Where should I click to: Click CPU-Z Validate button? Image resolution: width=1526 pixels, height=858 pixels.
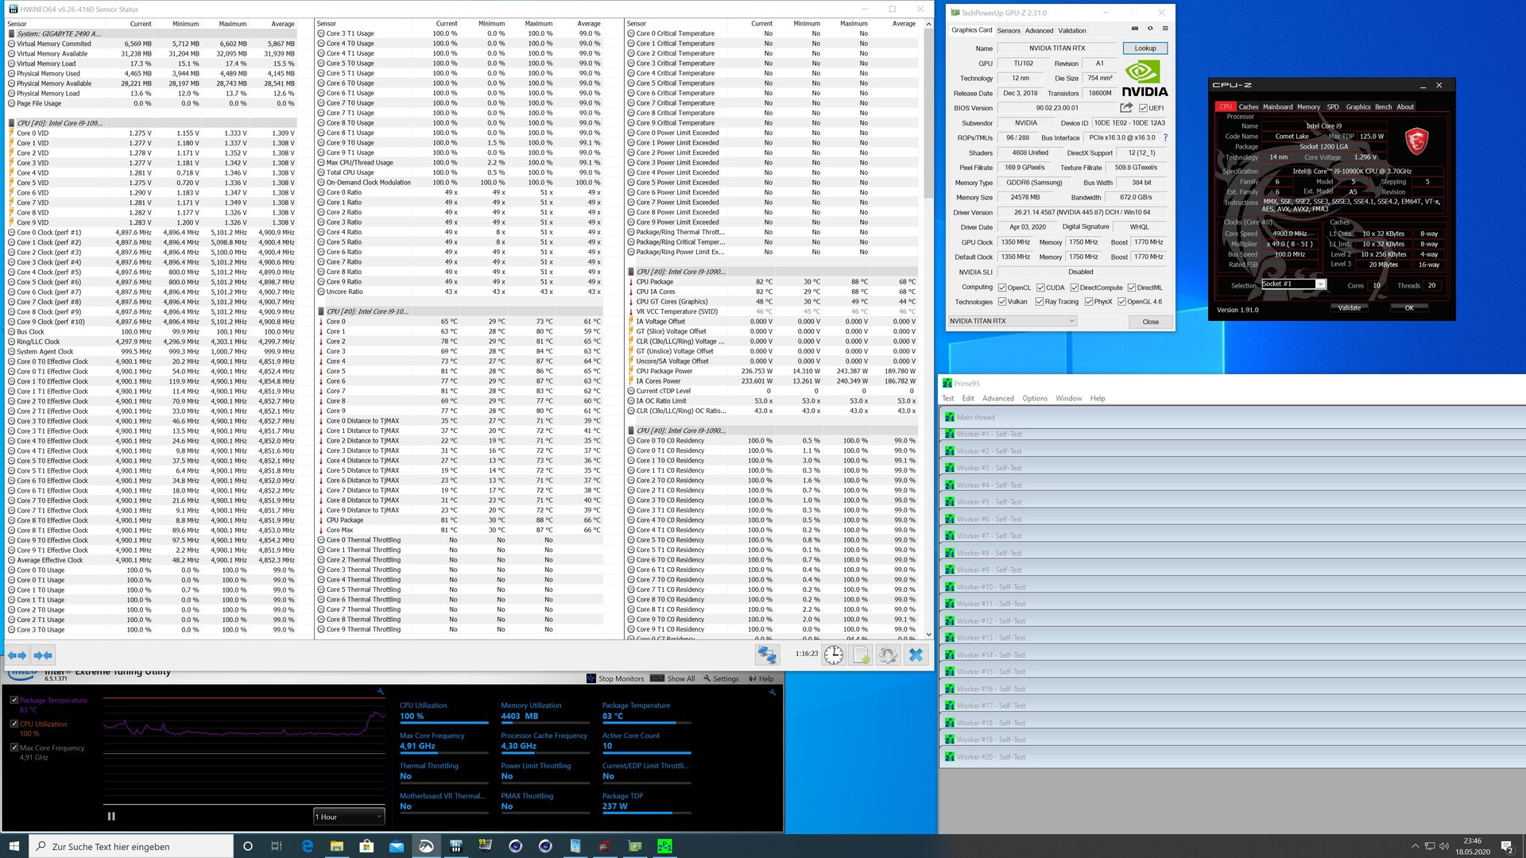1349,307
